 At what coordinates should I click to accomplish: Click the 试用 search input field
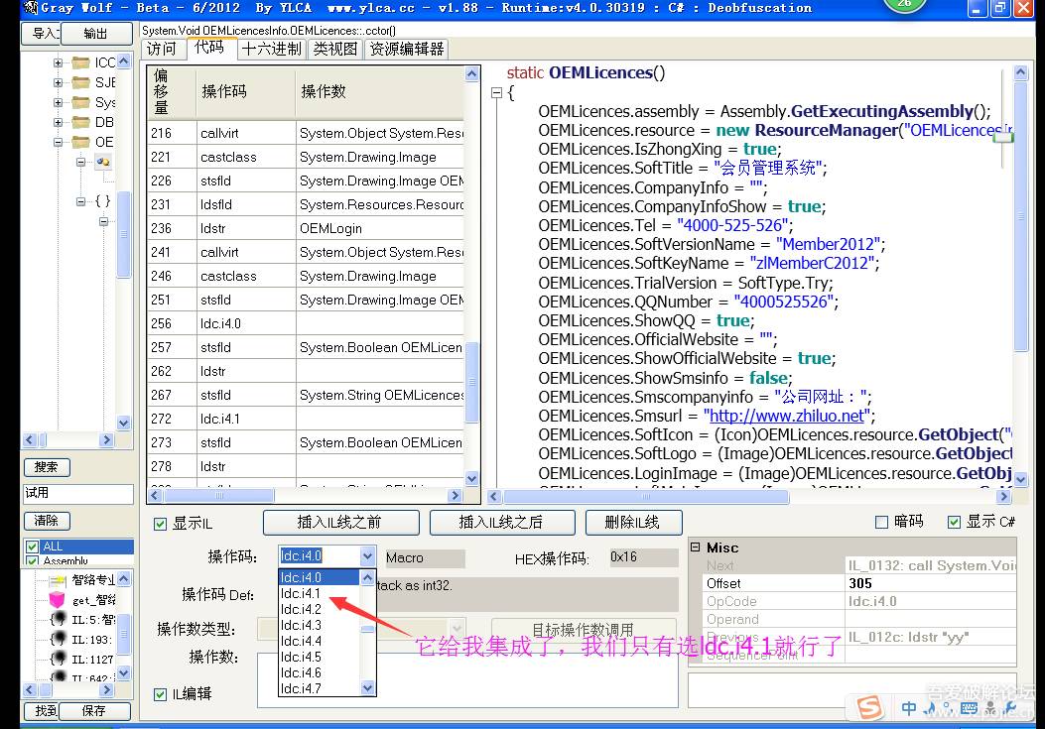[77, 494]
